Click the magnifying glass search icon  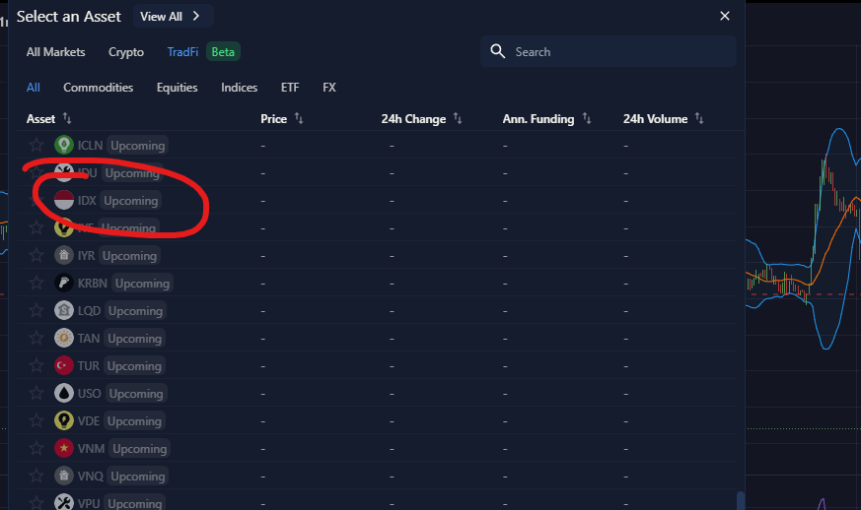click(497, 51)
